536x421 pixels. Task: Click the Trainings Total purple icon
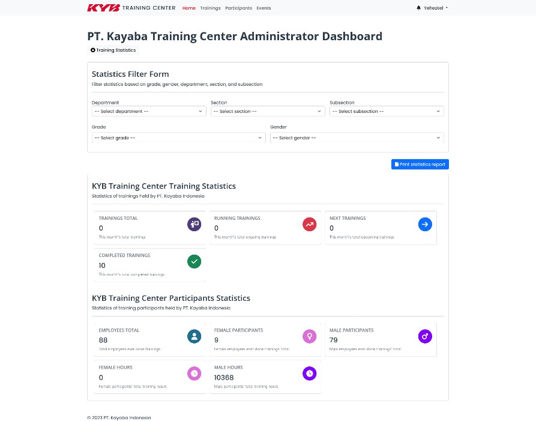[x=194, y=224]
